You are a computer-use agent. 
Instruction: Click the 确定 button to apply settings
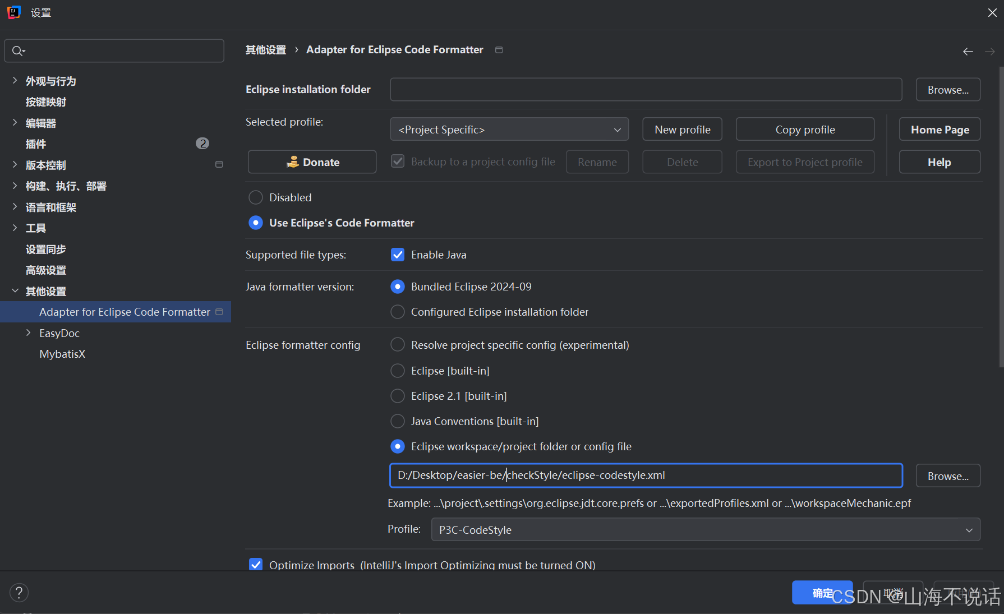click(822, 592)
